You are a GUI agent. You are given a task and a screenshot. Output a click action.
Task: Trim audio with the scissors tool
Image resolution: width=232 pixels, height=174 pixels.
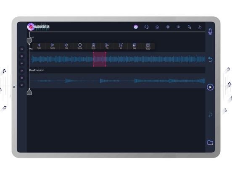tap(107, 46)
